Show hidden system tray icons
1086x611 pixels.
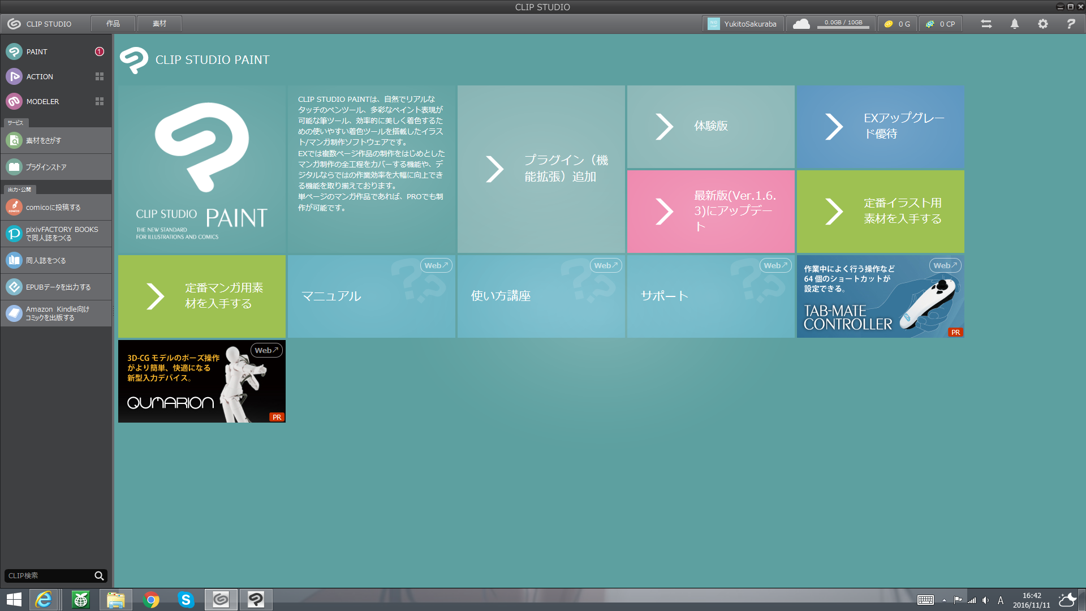(x=944, y=600)
